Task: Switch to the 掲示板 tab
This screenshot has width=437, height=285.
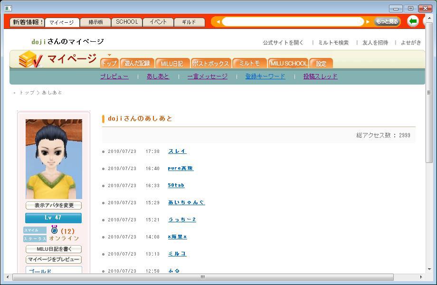Action: tap(95, 22)
